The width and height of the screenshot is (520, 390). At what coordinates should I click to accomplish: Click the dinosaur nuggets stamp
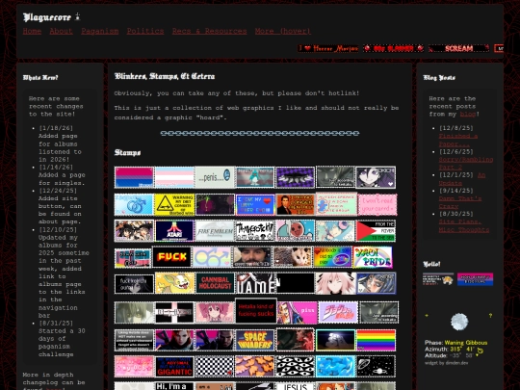click(x=255, y=367)
